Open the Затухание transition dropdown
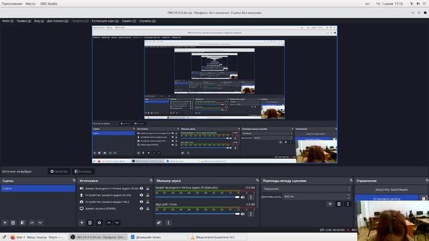This screenshot has height=241, width=429. [x=306, y=189]
